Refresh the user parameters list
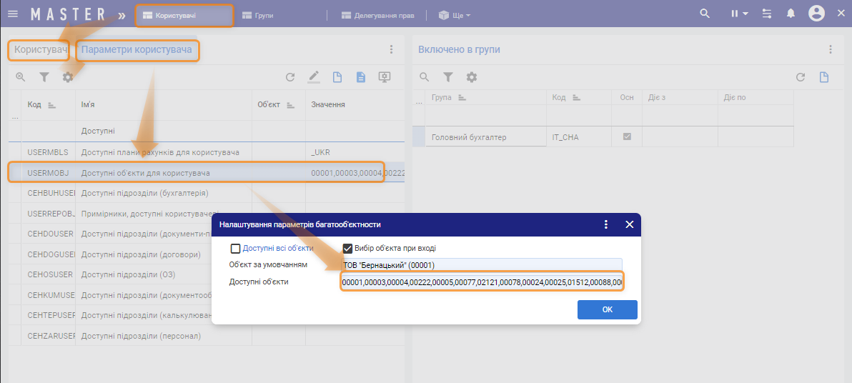The width and height of the screenshot is (852, 383). 290,77
